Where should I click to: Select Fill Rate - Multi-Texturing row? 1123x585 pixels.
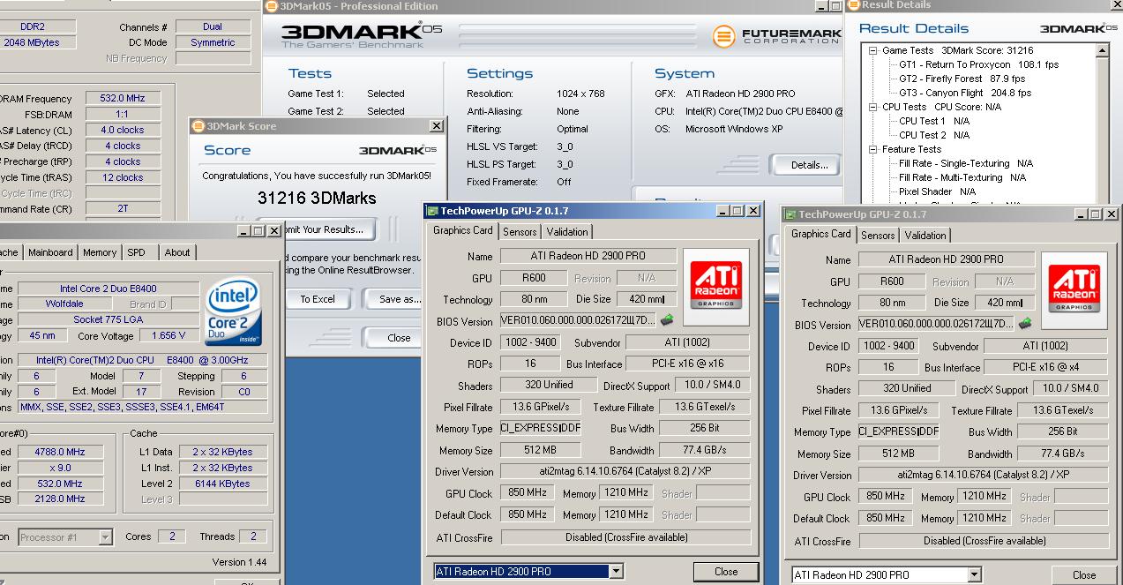[962, 177]
